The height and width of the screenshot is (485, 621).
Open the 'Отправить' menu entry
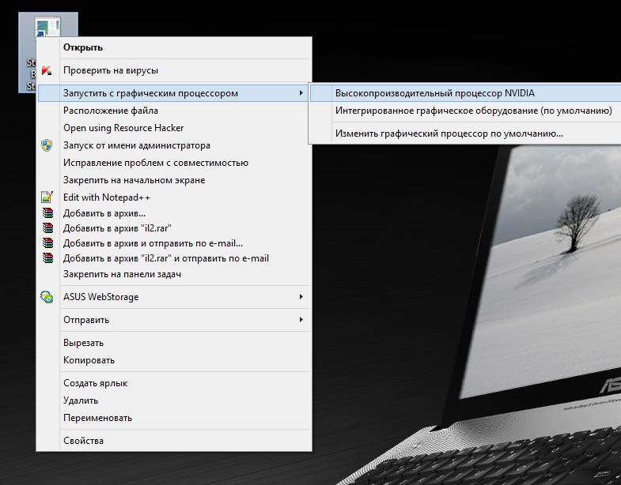pyautogui.click(x=174, y=320)
